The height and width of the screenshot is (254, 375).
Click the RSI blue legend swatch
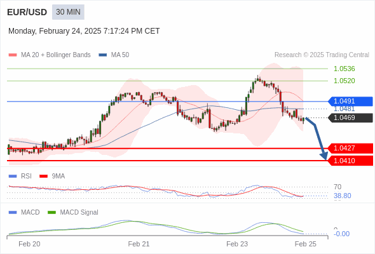pos(13,177)
